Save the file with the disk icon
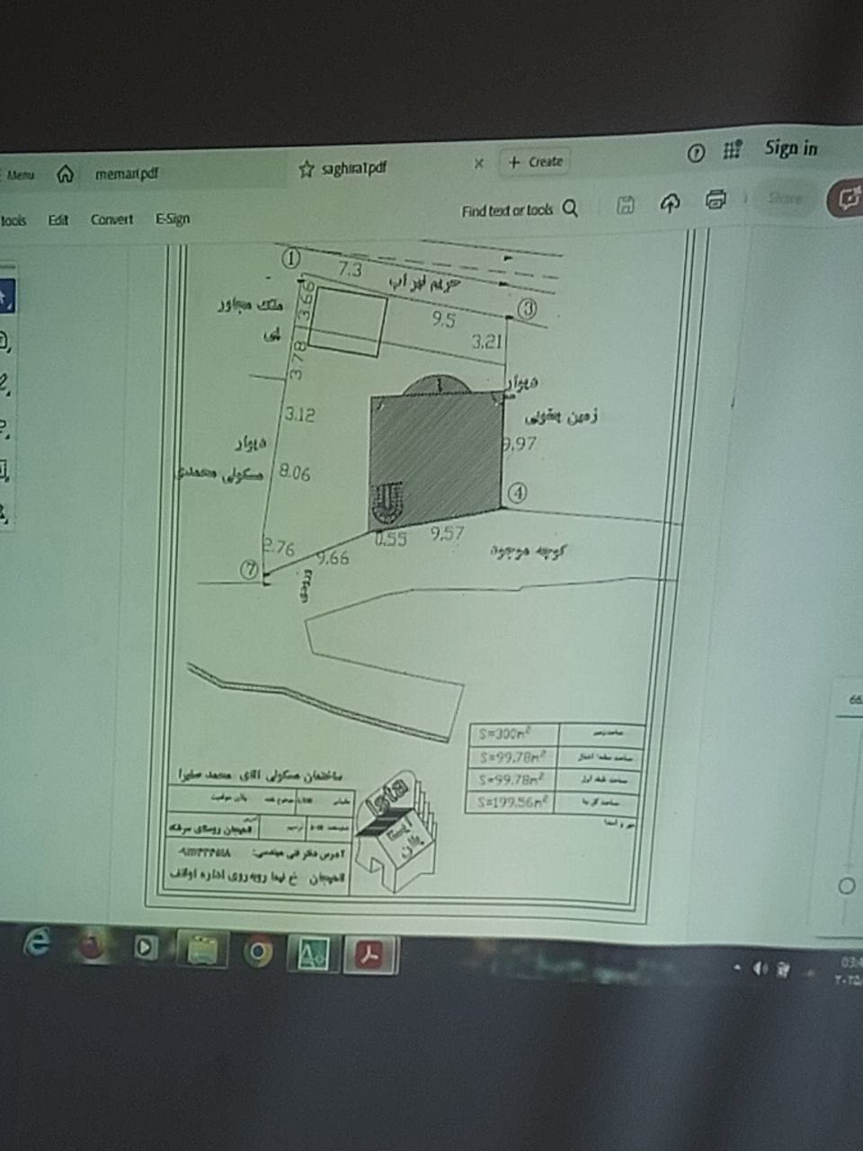The width and height of the screenshot is (863, 1151). coord(626,205)
